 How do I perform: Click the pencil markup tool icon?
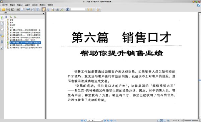(x=62, y=9)
